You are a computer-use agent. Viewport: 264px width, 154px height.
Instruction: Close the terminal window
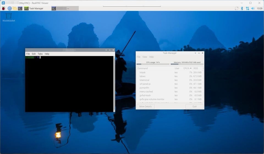tap(113, 50)
